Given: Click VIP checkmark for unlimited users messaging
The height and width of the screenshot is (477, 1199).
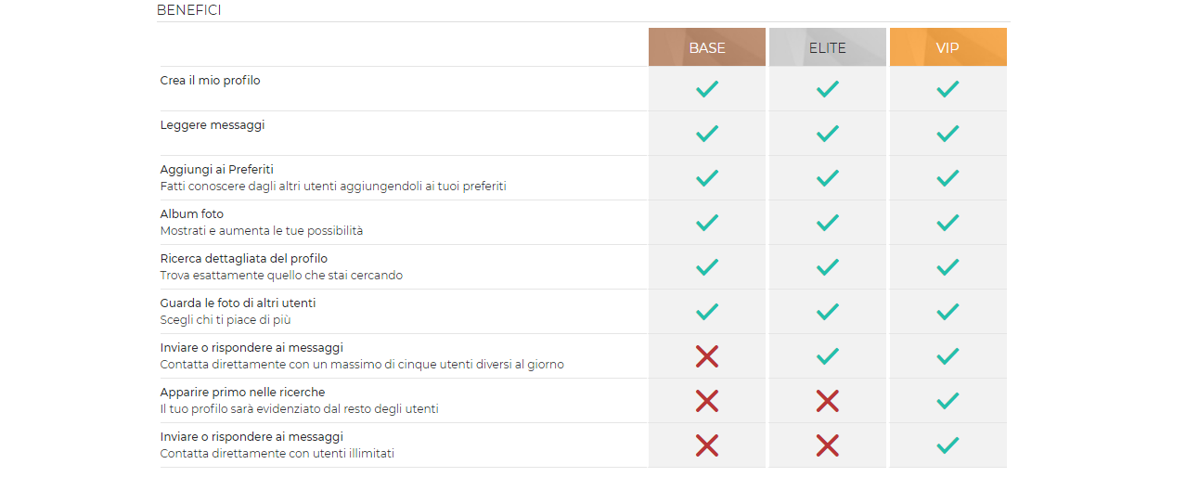Looking at the screenshot, I should pyautogui.click(x=948, y=445).
